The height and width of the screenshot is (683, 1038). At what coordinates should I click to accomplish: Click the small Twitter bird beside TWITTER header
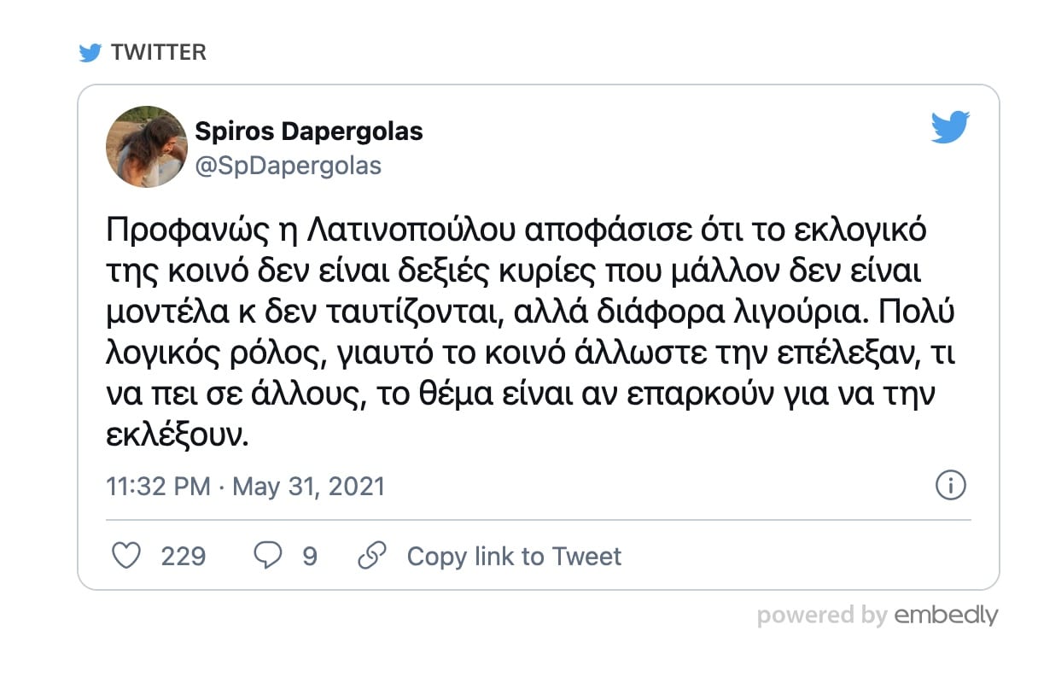click(90, 53)
